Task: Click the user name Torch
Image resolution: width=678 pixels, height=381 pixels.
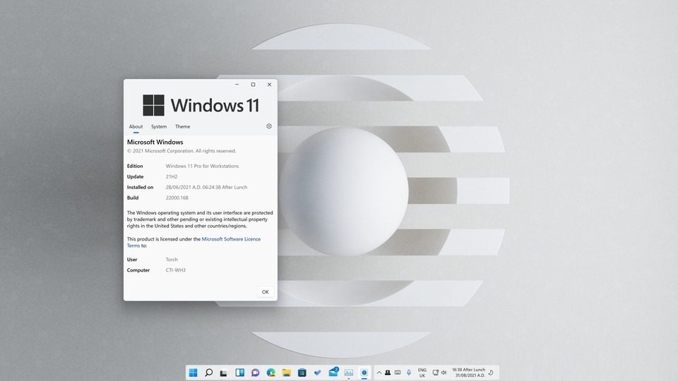Action: (172, 260)
